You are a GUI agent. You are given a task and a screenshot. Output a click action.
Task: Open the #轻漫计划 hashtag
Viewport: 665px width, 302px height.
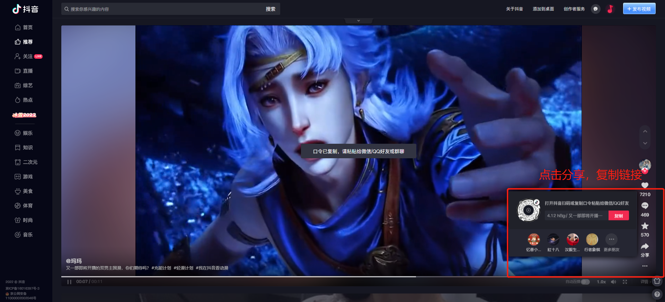[x=183, y=268]
